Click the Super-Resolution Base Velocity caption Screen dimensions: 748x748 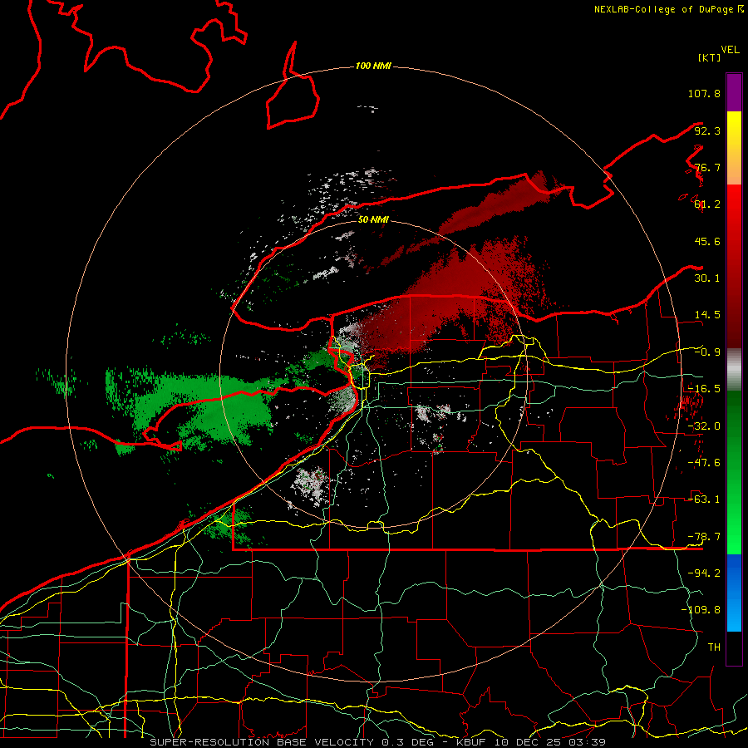[378, 742]
